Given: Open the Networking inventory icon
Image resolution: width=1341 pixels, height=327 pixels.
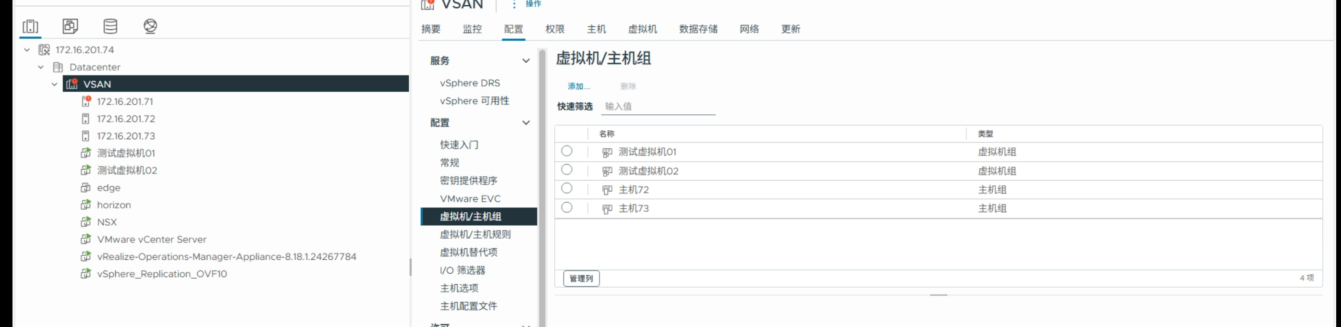Looking at the screenshot, I should click(x=150, y=26).
